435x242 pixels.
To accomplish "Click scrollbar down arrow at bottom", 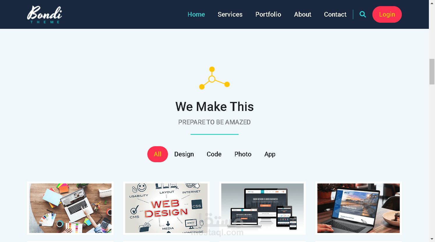I will coord(432,239).
